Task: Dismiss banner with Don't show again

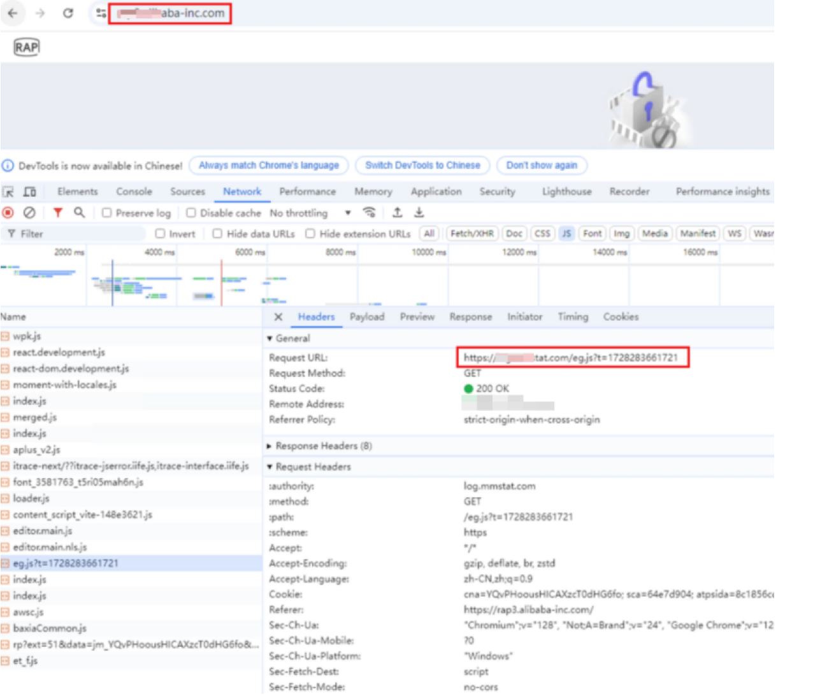Action: point(542,166)
